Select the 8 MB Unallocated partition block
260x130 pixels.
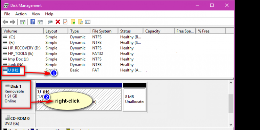pyautogui.click(x=135, y=99)
